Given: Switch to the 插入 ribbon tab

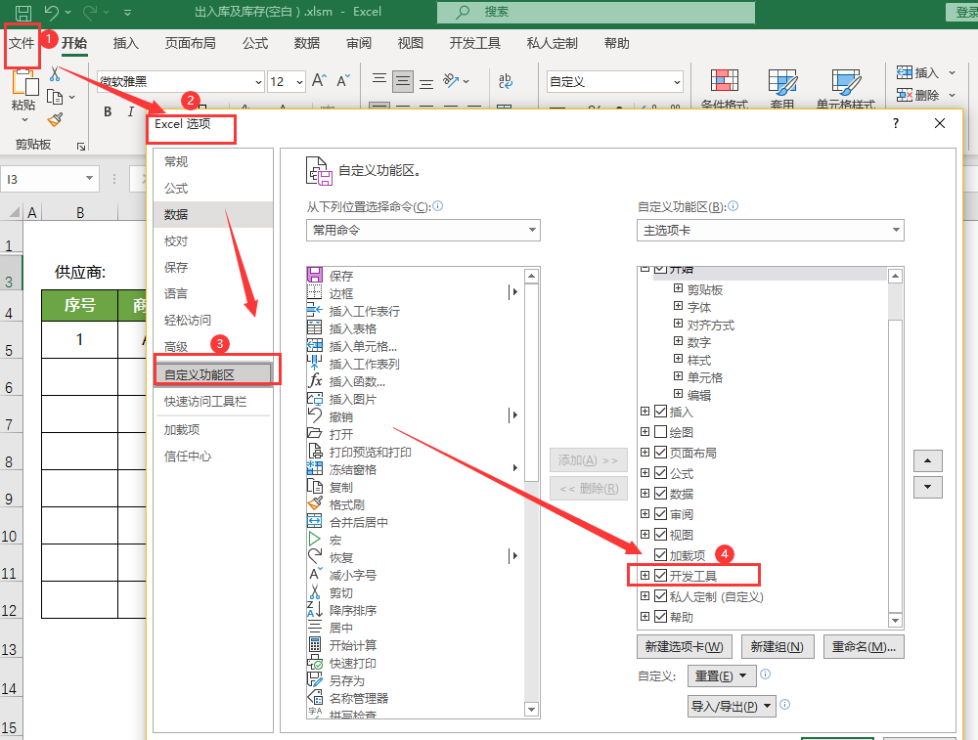Looking at the screenshot, I should tap(125, 43).
